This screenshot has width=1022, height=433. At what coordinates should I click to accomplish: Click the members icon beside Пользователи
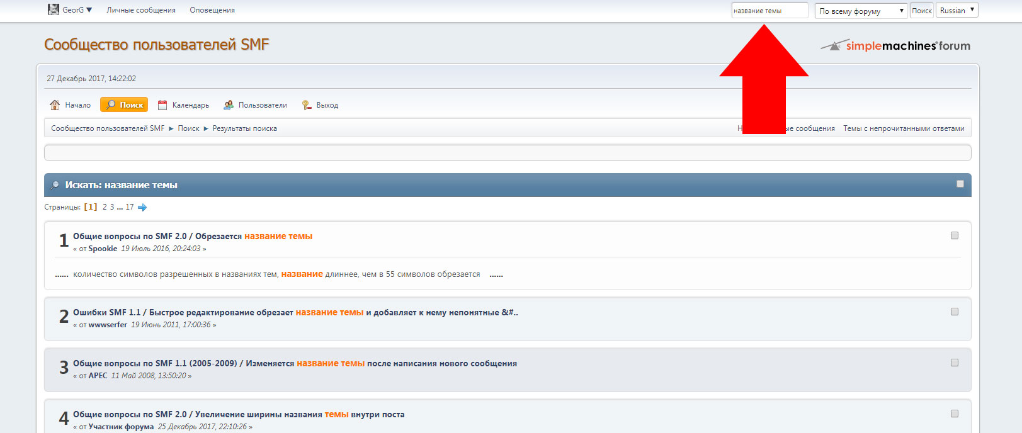pos(229,105)
